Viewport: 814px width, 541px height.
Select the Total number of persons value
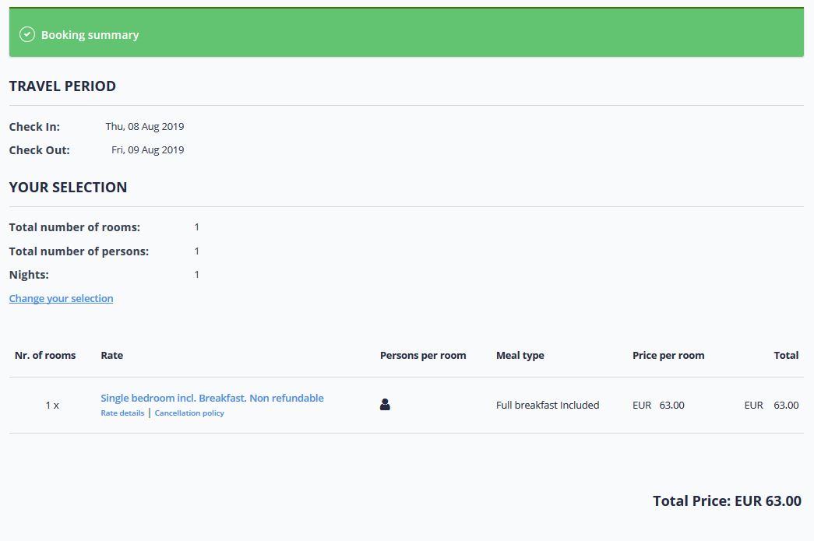click(196, 251)
